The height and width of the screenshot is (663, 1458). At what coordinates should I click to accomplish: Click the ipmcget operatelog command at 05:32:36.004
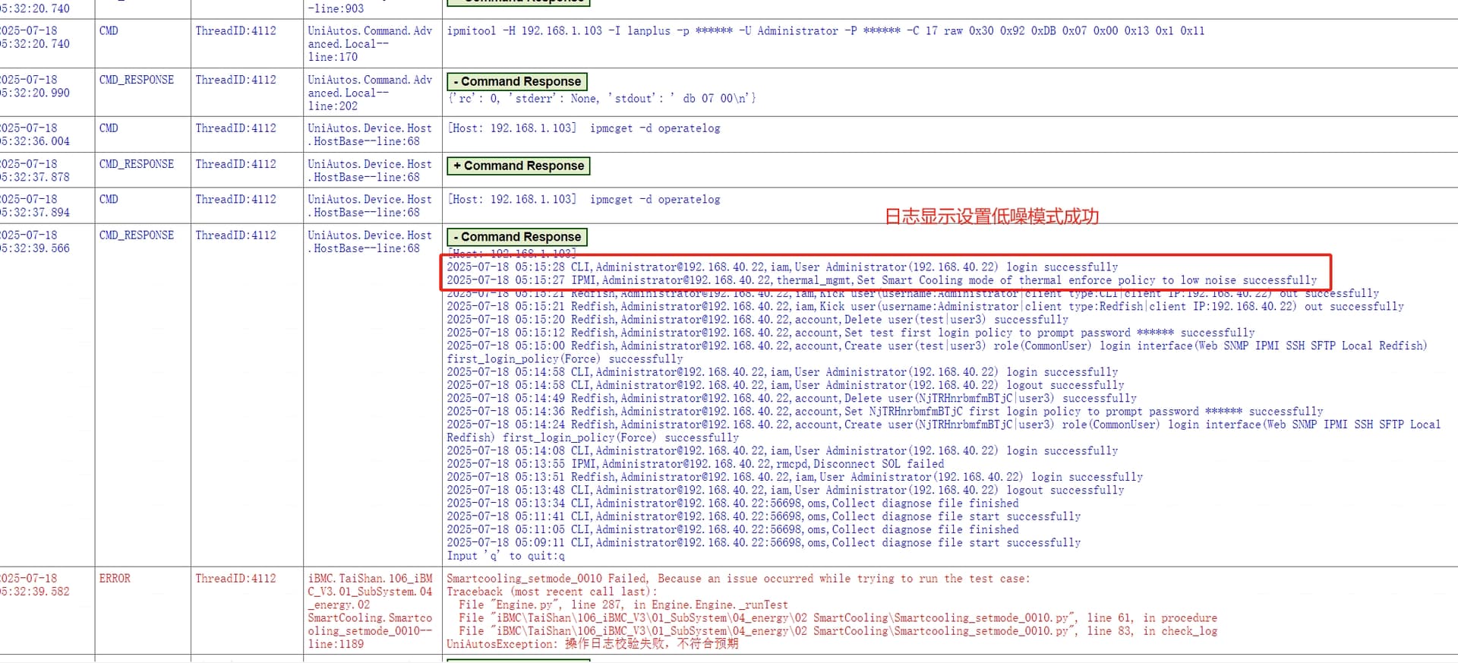(583, 128)
